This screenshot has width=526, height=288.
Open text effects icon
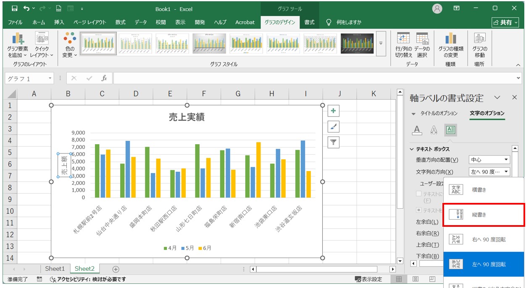pos(434,130)
